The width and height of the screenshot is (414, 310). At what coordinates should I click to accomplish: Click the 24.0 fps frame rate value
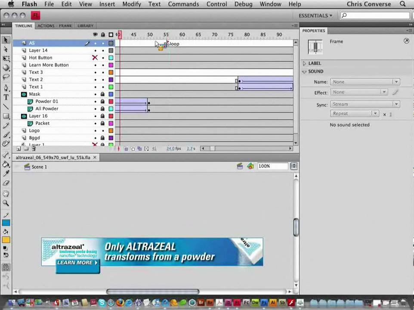[x=170, y=149]
